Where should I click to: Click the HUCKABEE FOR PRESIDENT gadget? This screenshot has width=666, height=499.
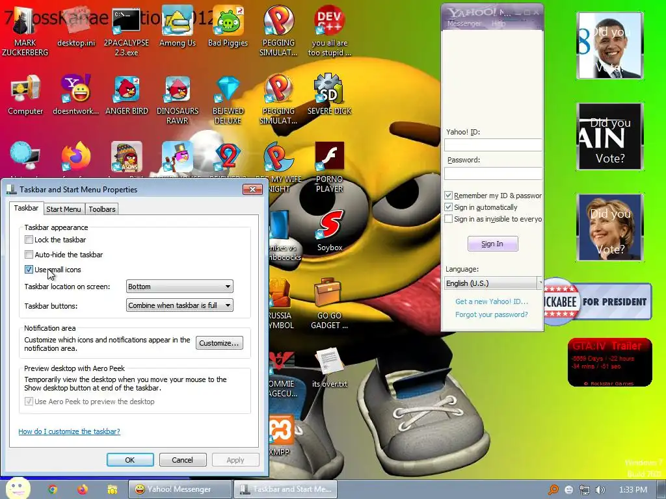tap(598, 301)
